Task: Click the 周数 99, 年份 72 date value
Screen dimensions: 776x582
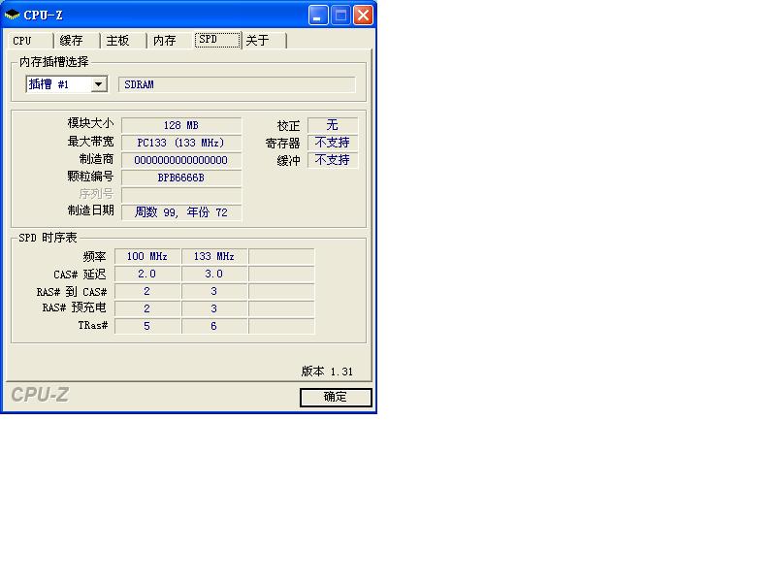Action: coord(181,212)
